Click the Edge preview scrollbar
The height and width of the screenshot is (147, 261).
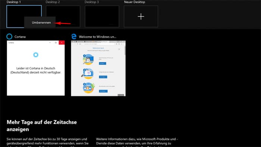click(x=125, y=50)
